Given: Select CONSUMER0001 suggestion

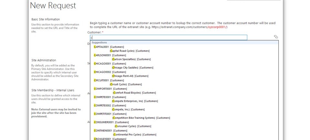Looking at the screenshot, I should coord(111,122).
